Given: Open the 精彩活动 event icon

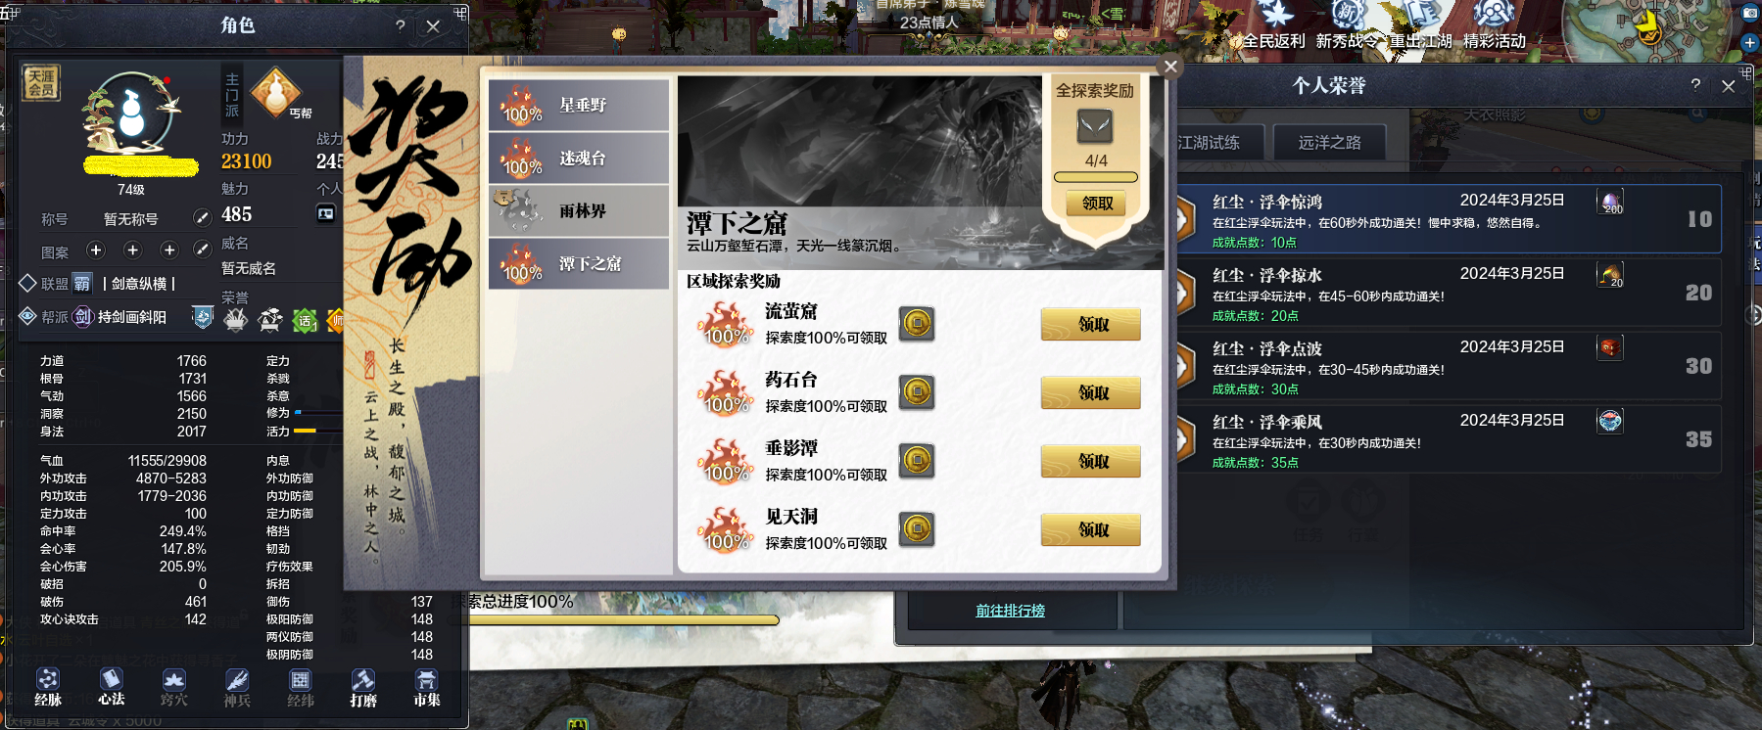Looking at the screenshot, I should pyautogui.click(x=1495, y=24).
